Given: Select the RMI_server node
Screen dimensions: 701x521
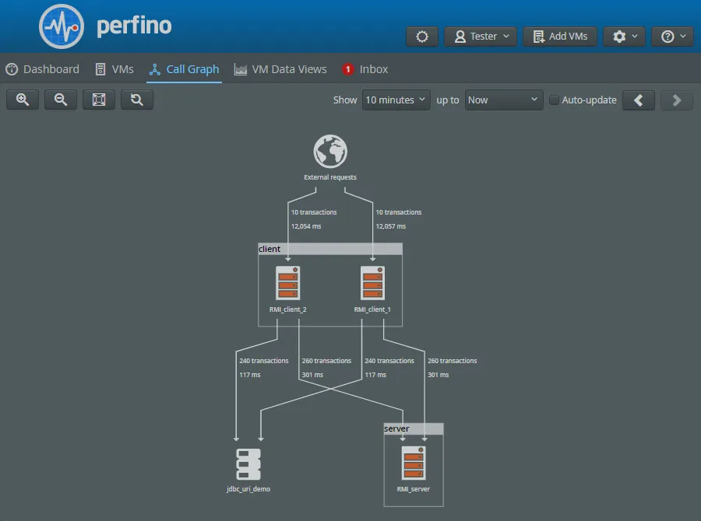Looking at the screenshot, I should pyautogui.click(x=413, y=464).
